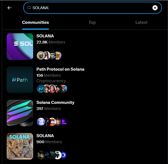Switch to the Latest tab
Screen dimensions: 168x164
pyautogui.click(x=141, y=22)
